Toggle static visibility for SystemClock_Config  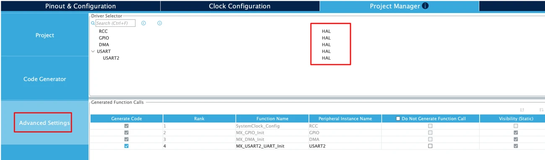pyautogui.click(x=516, y=126)
